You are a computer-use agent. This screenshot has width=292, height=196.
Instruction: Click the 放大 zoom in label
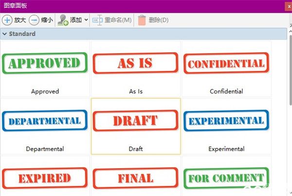20,20
